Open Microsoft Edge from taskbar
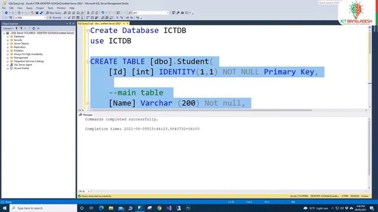Viewport: 378px width, 212px height. click(x=101, y=208)
